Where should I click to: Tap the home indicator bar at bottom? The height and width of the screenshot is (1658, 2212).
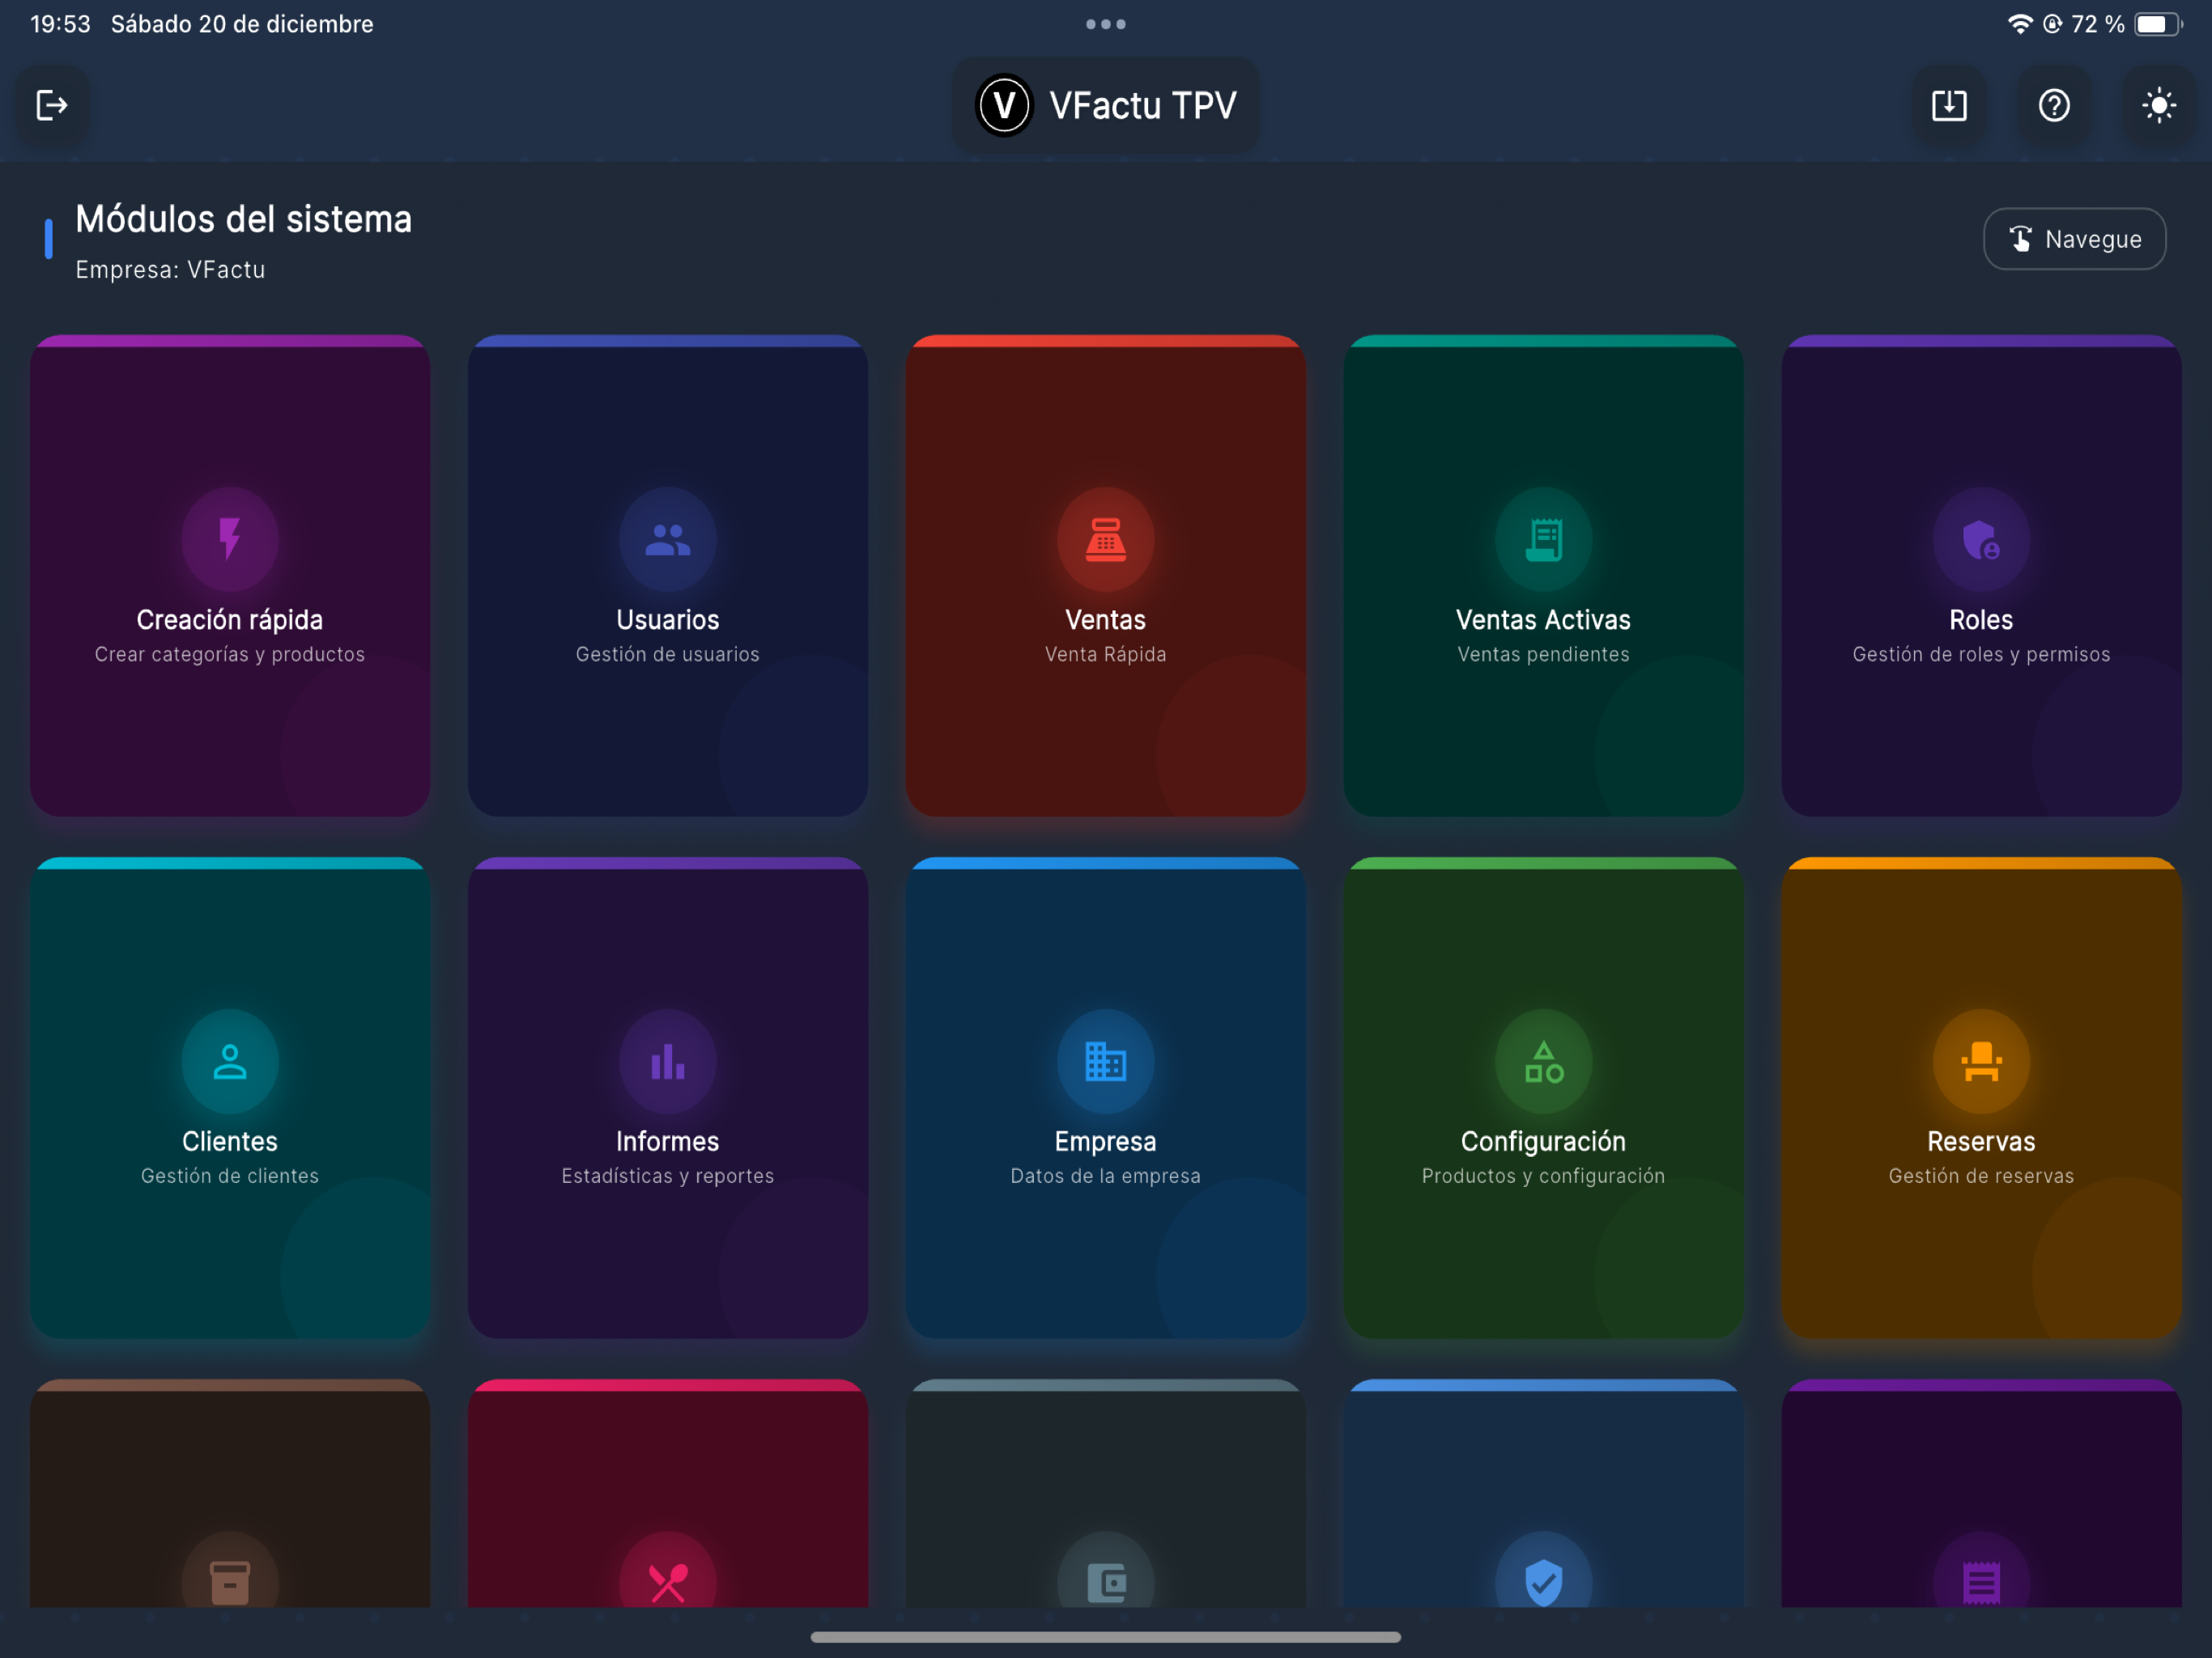1106,1637
